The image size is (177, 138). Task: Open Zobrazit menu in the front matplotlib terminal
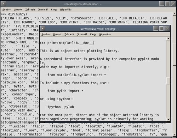coord(69,34)
